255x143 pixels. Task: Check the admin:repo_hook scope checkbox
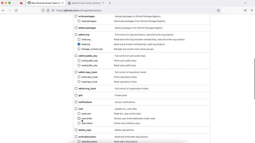[76, 72]
